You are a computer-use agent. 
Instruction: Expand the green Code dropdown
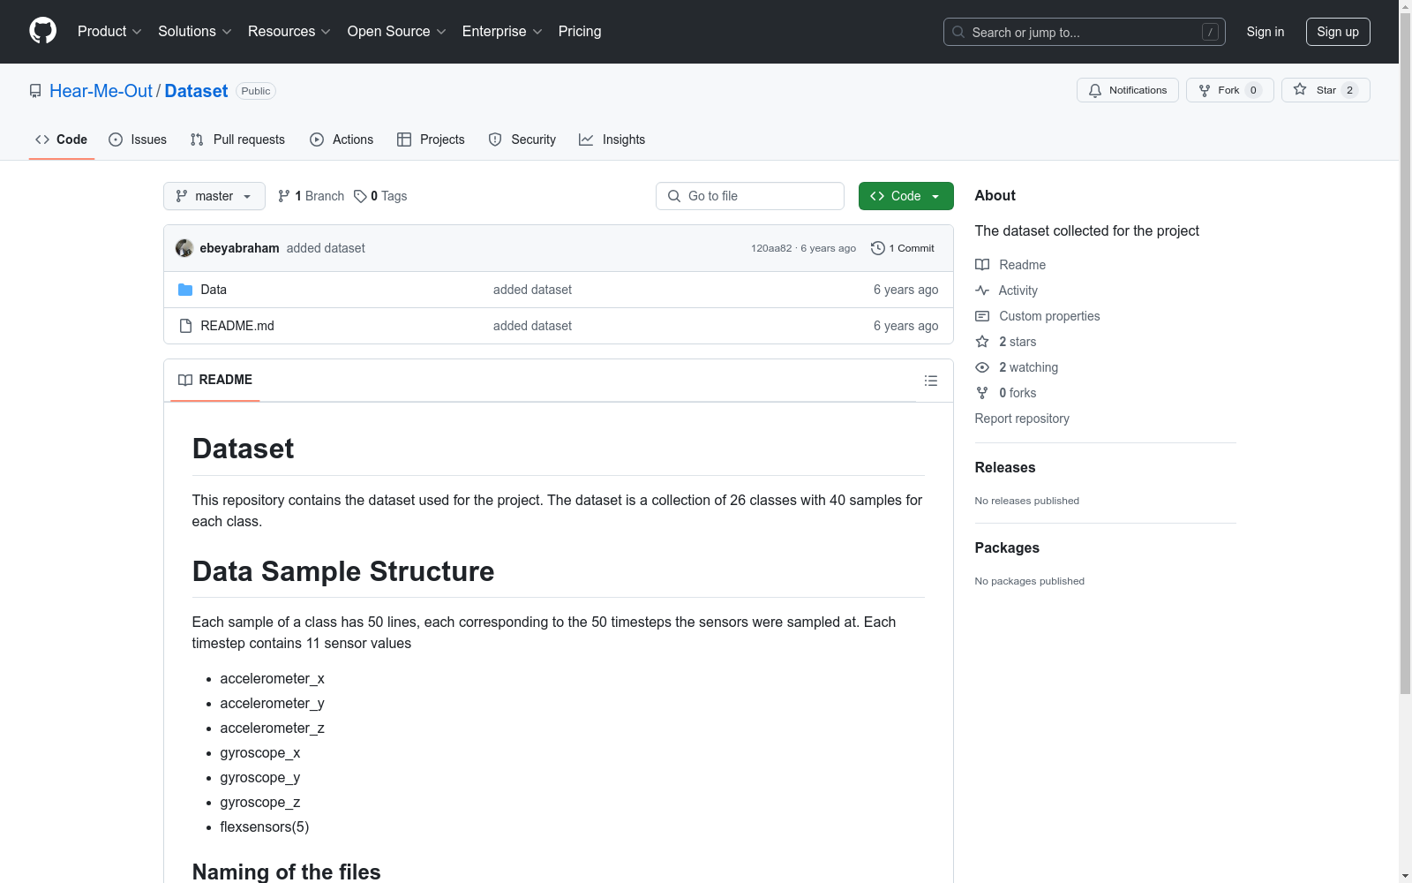(905, 196)
